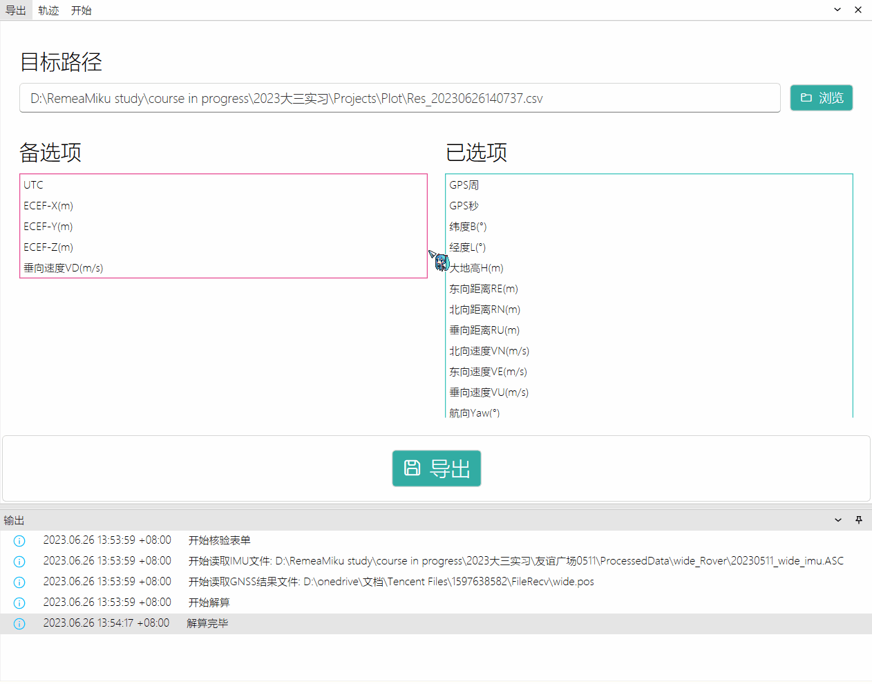872x684 pixels.
Task: Select the 开始核验表单 log message
Action: pos(220,540)
